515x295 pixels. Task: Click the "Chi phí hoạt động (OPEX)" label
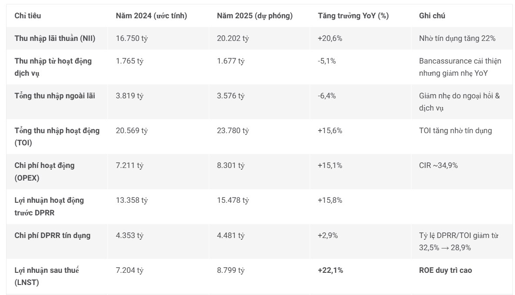(x=44, y=171)
